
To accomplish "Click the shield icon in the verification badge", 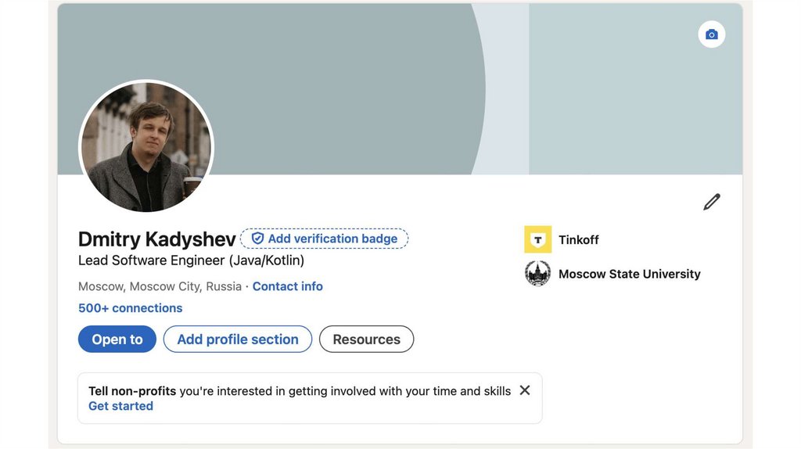I will tap(257, 239).
